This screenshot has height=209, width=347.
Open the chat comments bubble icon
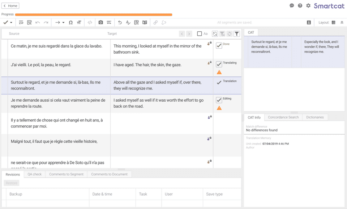point(292,6)
